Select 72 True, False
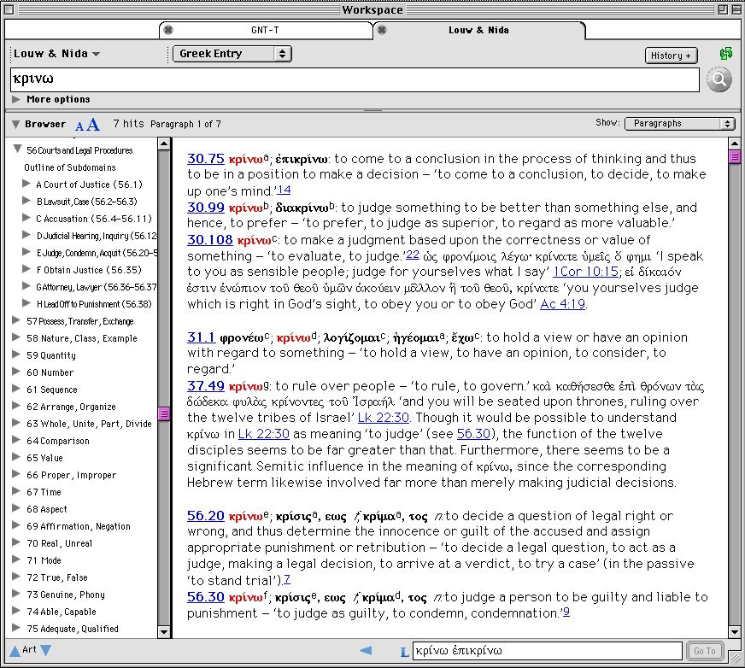Image resolution: width=745 pixels, height=668 pixels. [57, 577]
